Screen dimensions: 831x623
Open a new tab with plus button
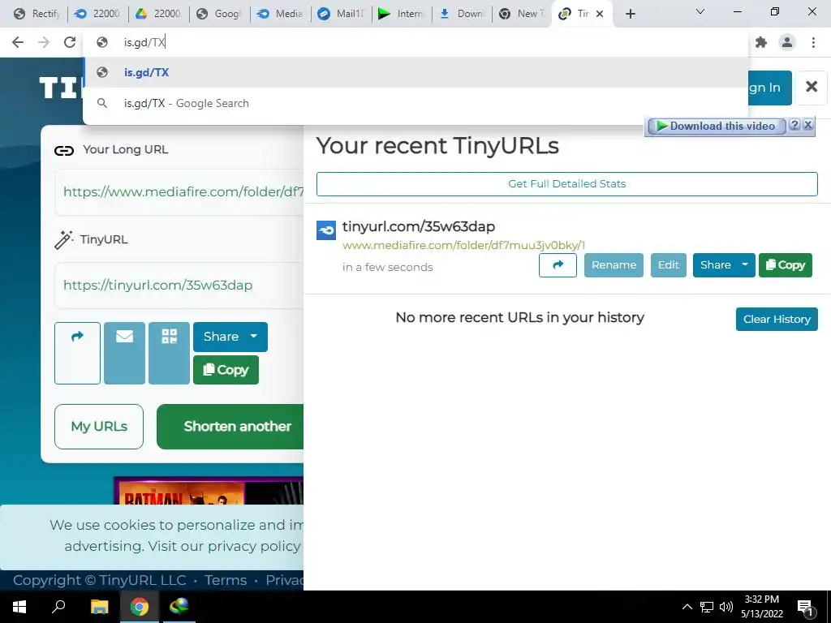point(630,14)
